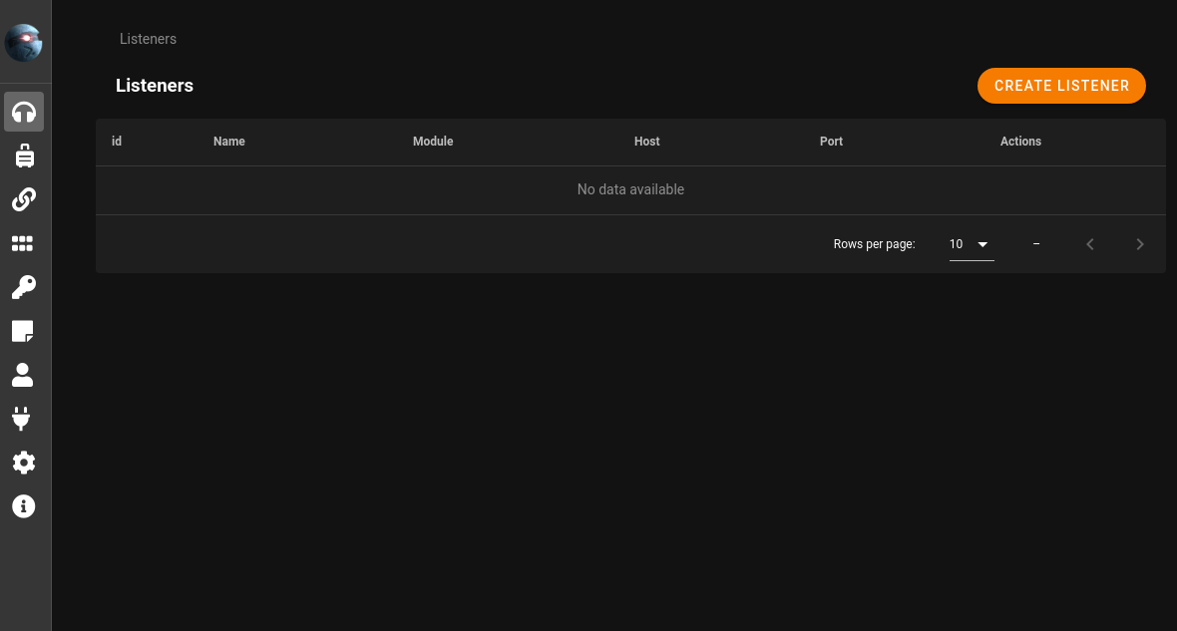Viewport: 1177px width, 631px height.
Task: Open Users via the person icon
Action: pos(23,375)
